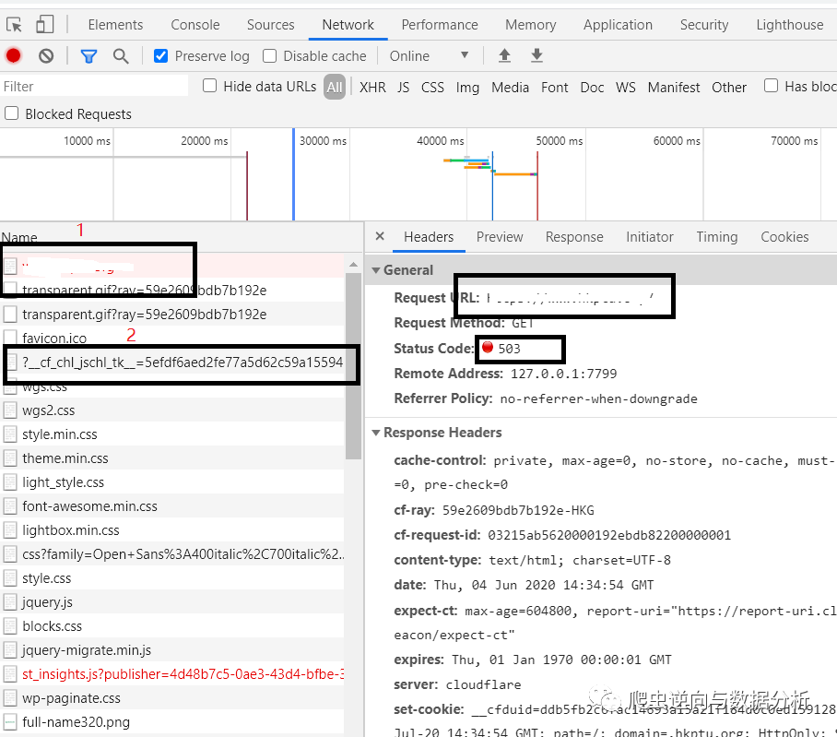The height and width of the screenshot is (737, 837).
Task: Filter requests by CSS
Action: pos(432,87)
